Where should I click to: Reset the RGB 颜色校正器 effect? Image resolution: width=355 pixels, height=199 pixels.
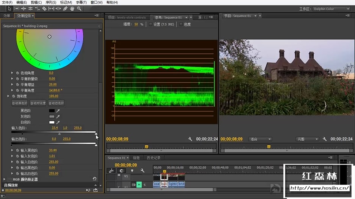click(x=94, y=179)
